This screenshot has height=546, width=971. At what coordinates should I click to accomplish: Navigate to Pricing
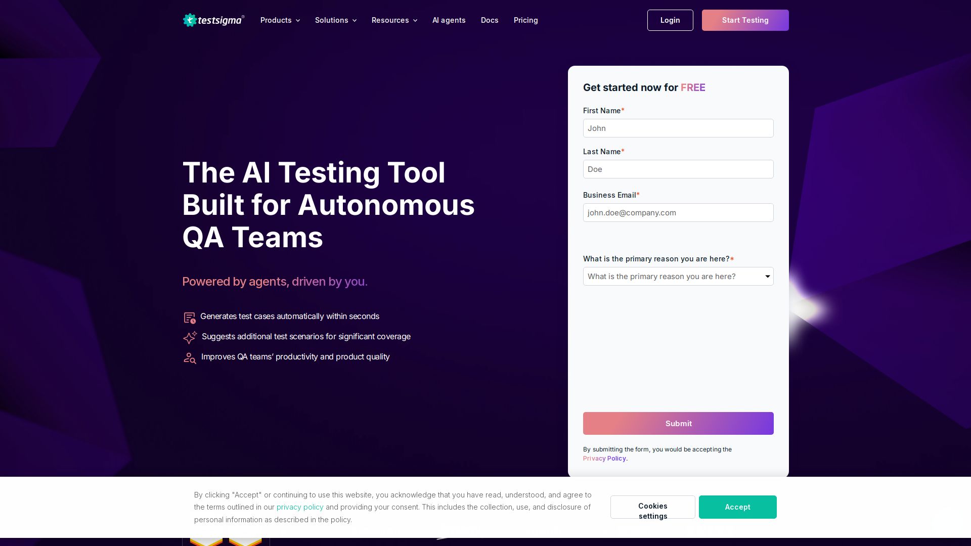[525, 20]
